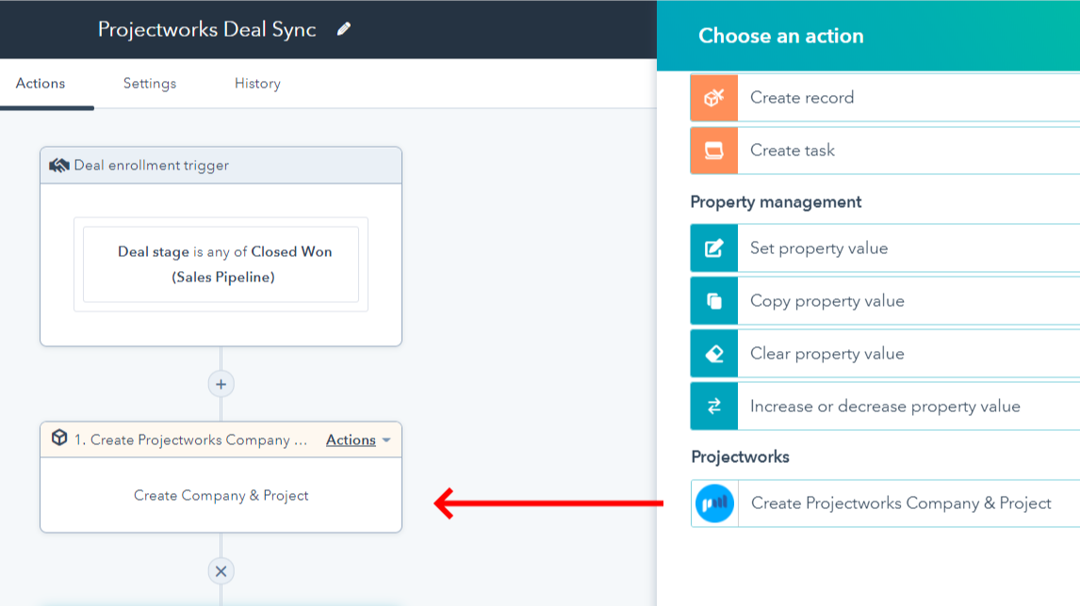Select the Actions tab
The width and height of the screenshot is (1080, 606).
coord(40,83)
